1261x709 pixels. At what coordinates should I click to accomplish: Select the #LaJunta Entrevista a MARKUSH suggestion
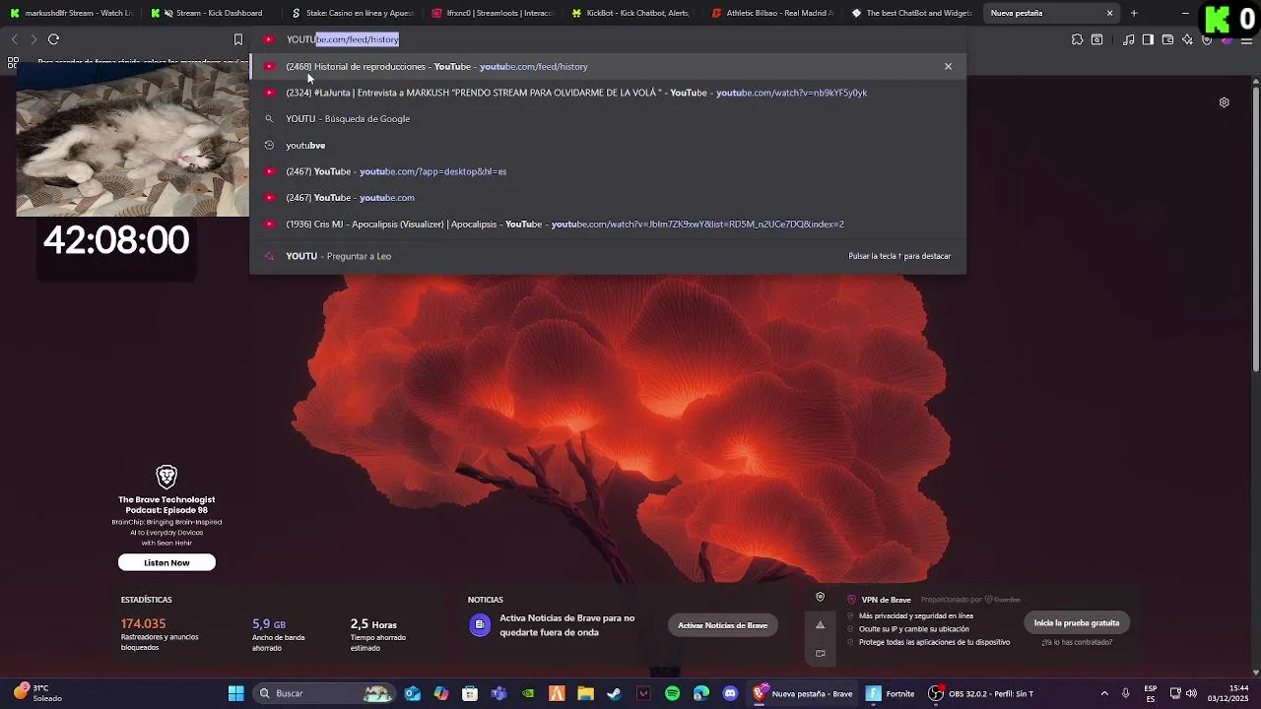pos(607,93)
